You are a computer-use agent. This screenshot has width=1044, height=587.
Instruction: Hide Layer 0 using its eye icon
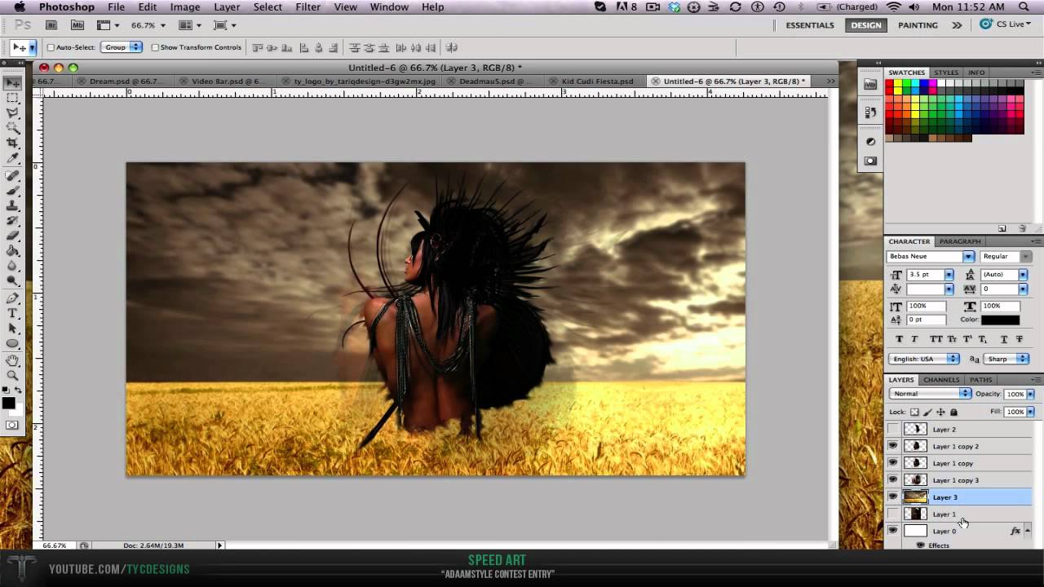(893, 531)
